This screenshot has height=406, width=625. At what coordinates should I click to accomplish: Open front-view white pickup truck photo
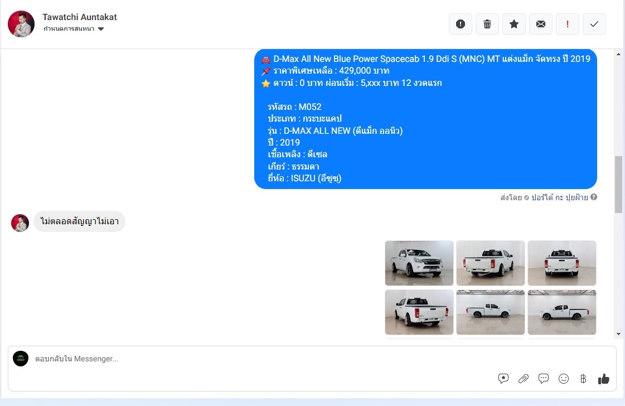point(419,263)
